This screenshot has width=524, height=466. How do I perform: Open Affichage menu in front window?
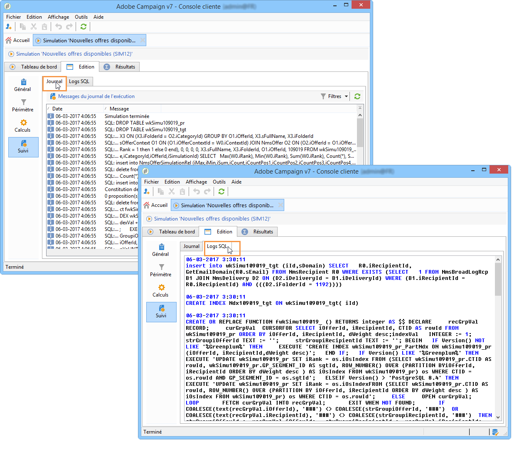click(x=196, y=182)
